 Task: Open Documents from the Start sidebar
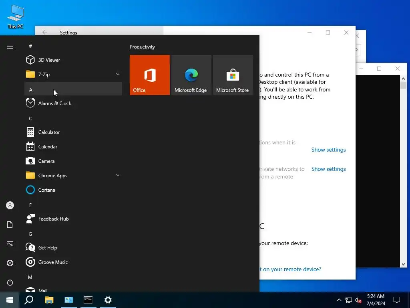(10, 225)
